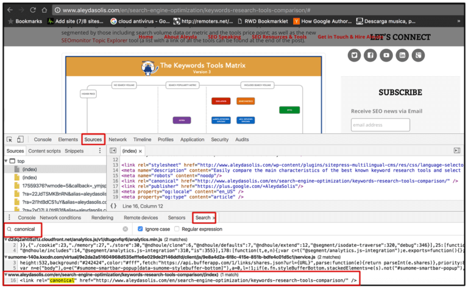Click the site info icon in address bar

[x=57, y=10]
